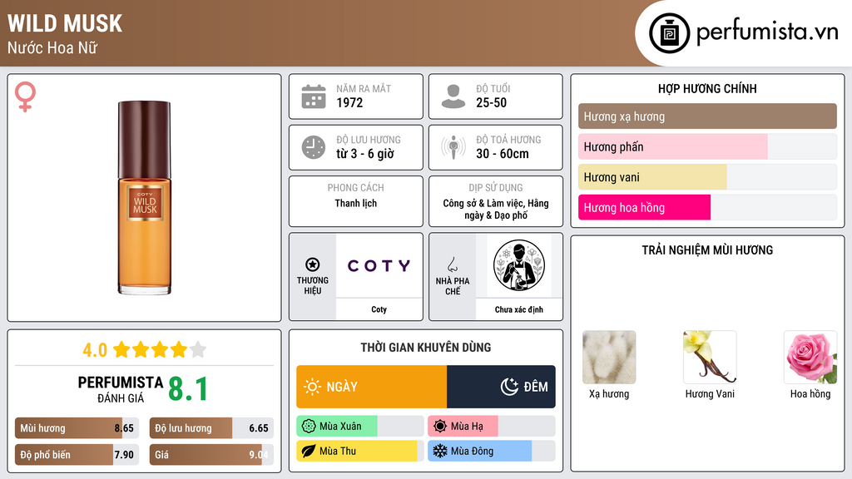
Task: Click the Hương xạ hương accord bar
Action: click(x=707, y=116)
